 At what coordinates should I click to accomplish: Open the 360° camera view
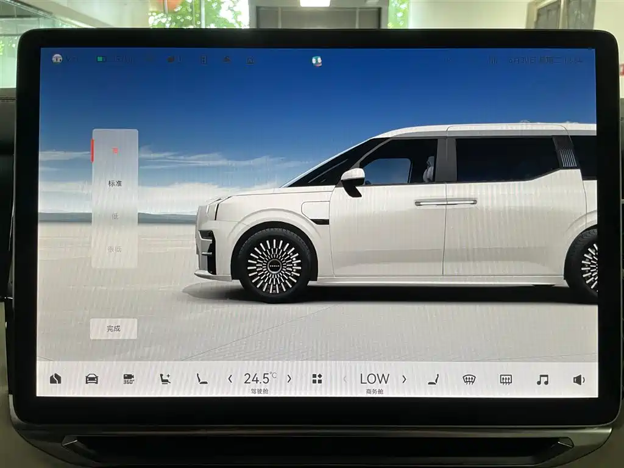click(129, 379)
